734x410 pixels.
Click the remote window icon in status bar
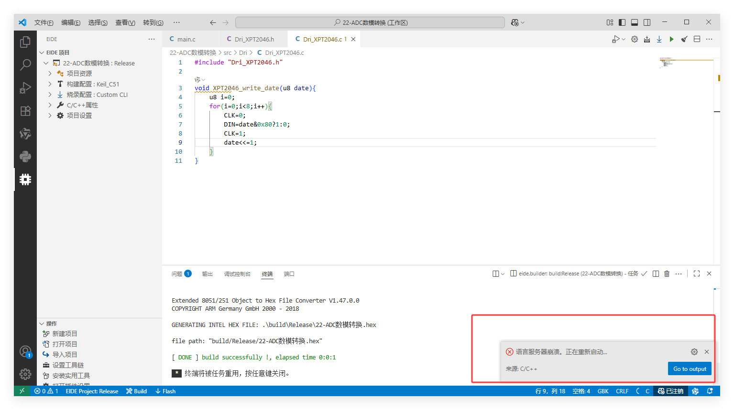[22, 391]
